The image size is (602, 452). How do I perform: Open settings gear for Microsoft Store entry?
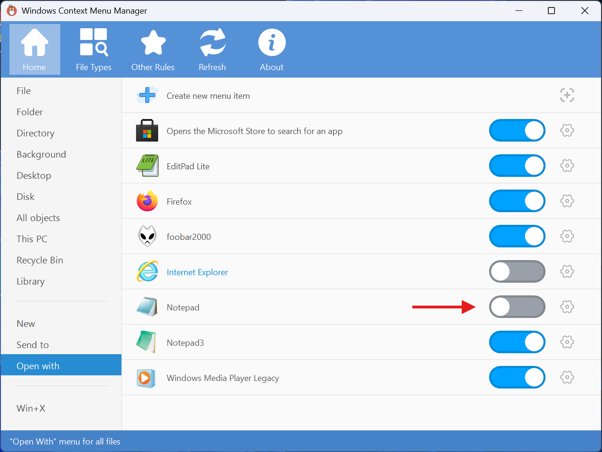567,130
